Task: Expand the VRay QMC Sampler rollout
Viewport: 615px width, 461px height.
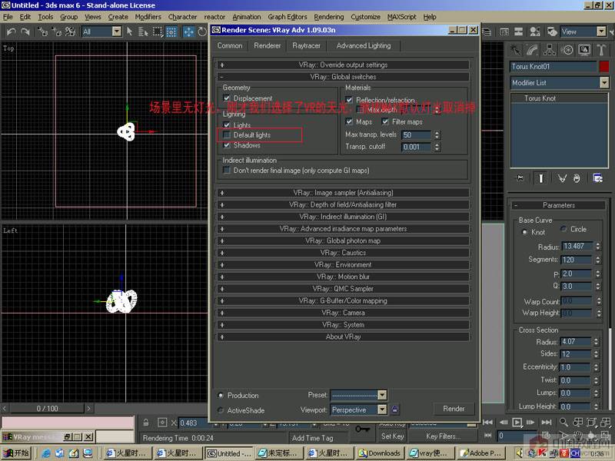Action: 343,289
